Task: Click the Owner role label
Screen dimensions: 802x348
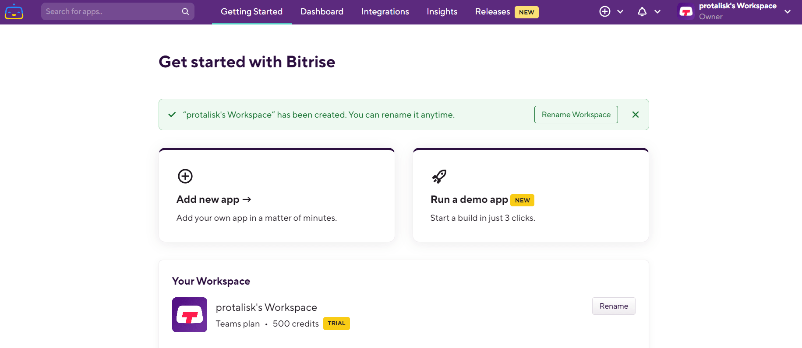Action: (711, 17)
